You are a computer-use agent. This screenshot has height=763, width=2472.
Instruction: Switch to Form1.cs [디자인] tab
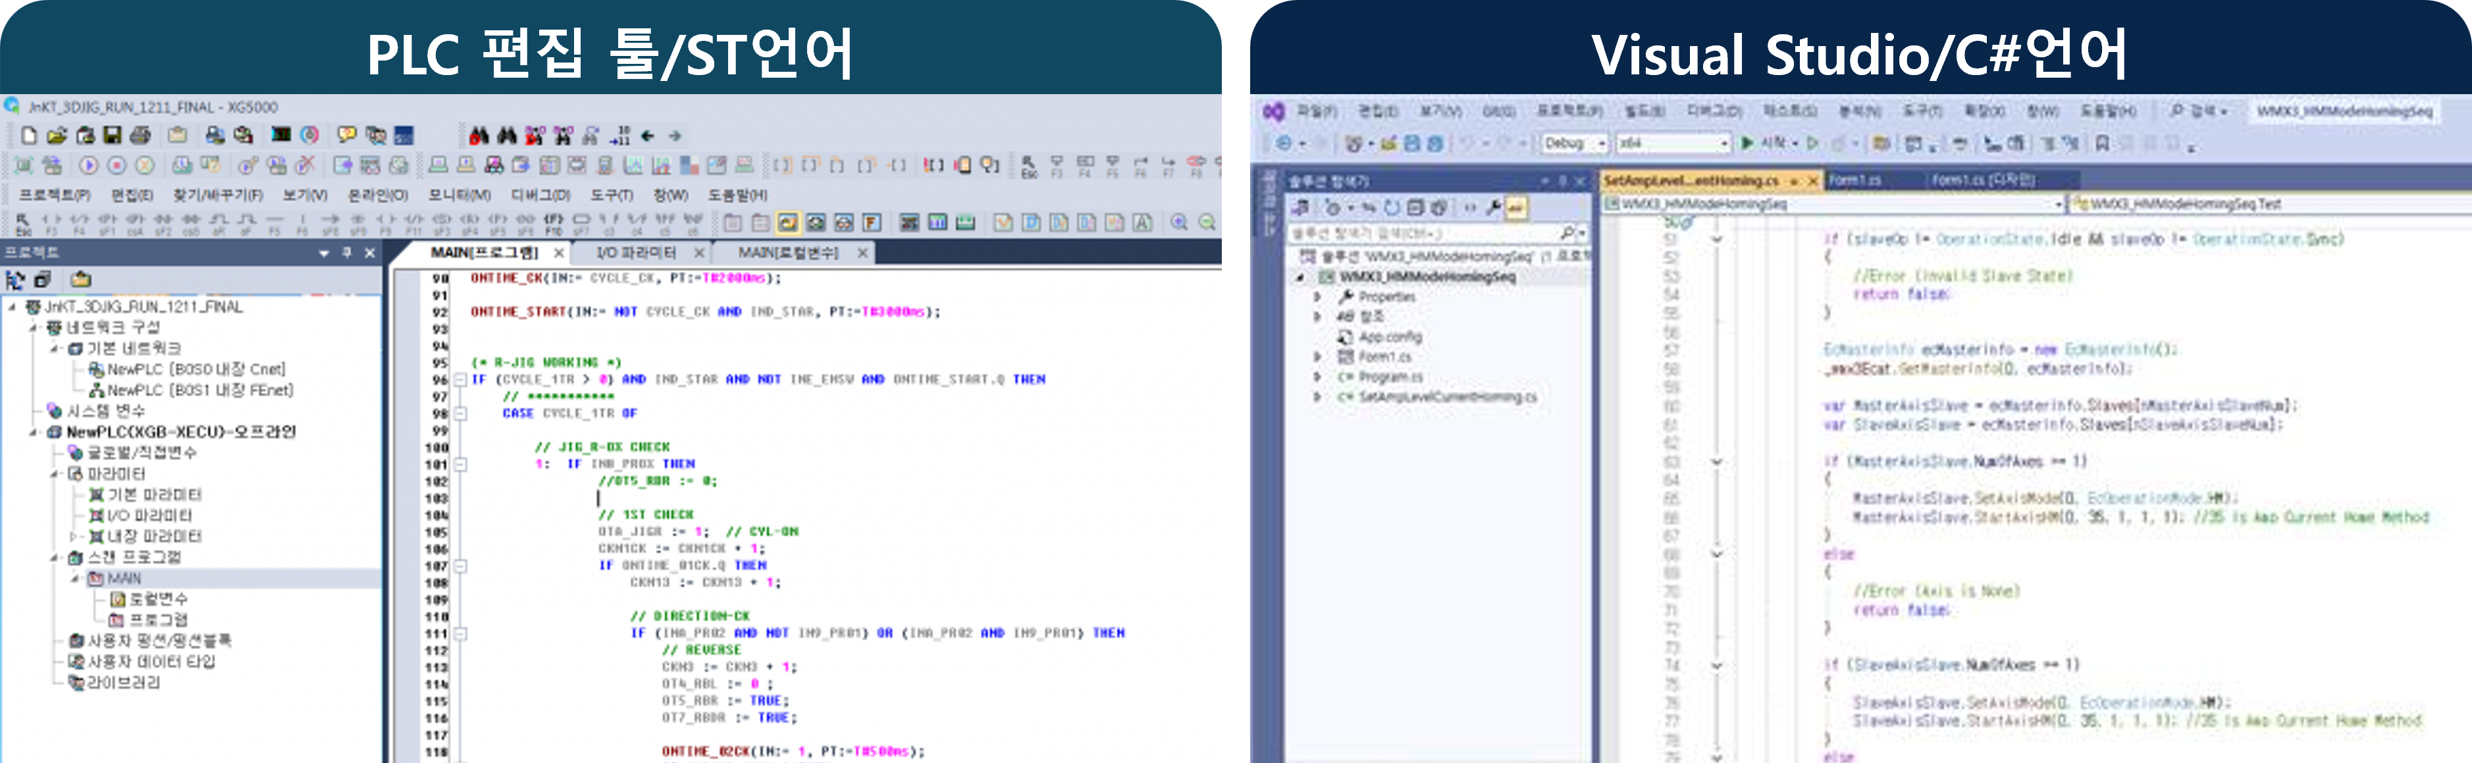pos(1983,180)
